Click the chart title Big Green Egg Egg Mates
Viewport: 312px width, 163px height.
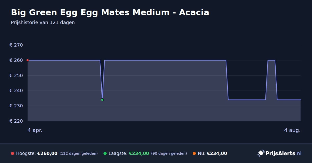pos(110,12)
